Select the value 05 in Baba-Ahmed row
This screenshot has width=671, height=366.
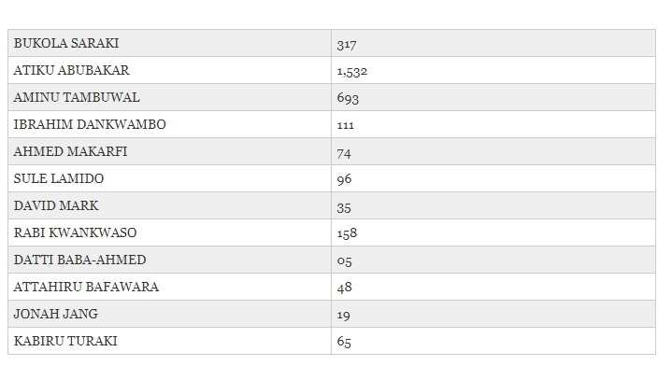point(344,260)
